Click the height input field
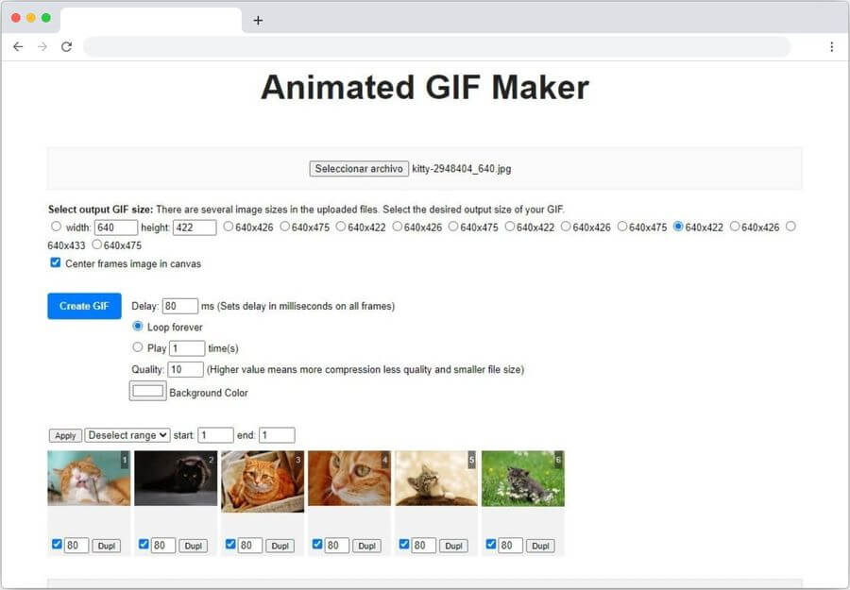The image size is (850, 590). point(195,228)
